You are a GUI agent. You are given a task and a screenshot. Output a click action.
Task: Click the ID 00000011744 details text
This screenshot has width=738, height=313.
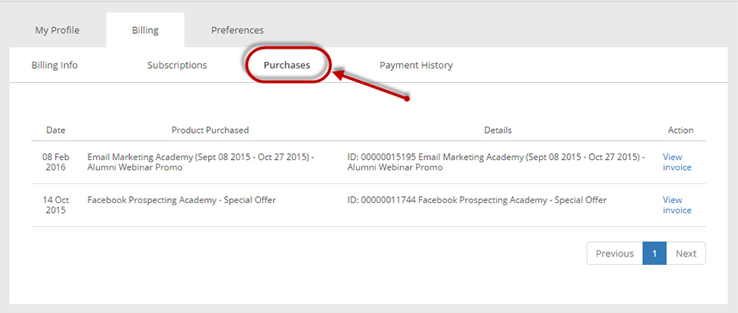pos(477,200)
